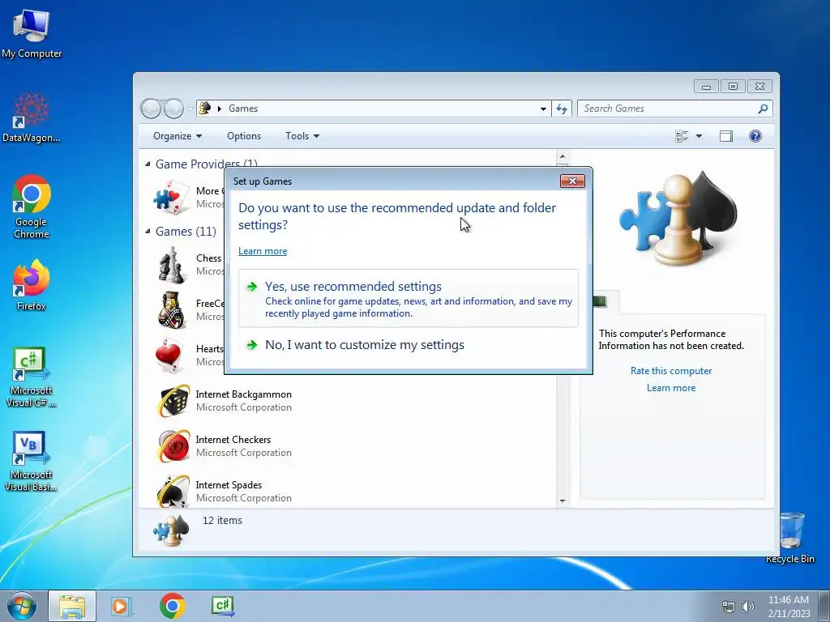Open the Organize dropdown menu
The image size is (830, 622).
tap(178, 136)
